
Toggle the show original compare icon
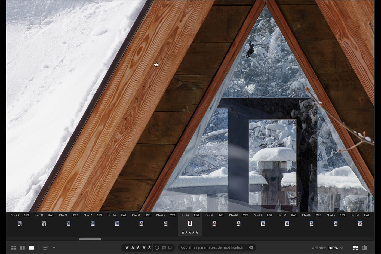pyautogui.click(x=365, y=248)
